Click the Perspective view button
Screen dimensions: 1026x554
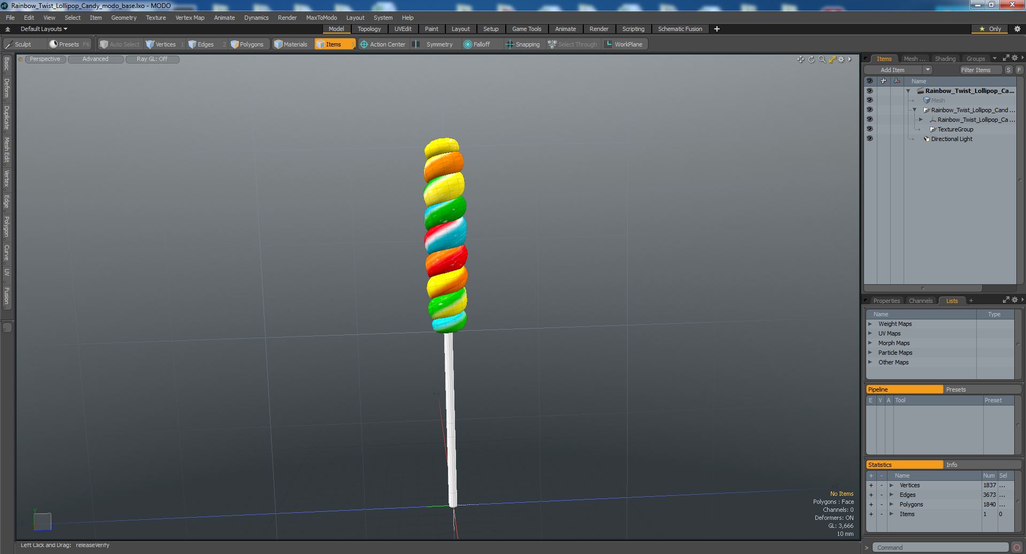click(45, 59)
